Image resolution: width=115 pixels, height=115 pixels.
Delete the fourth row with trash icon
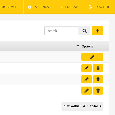pos(98,91)
